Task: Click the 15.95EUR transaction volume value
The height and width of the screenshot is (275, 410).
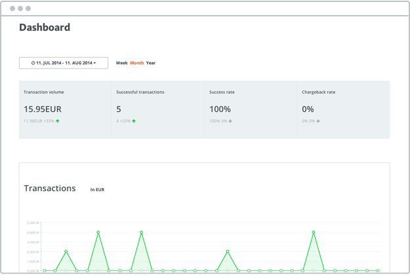Action: point(43,109)
